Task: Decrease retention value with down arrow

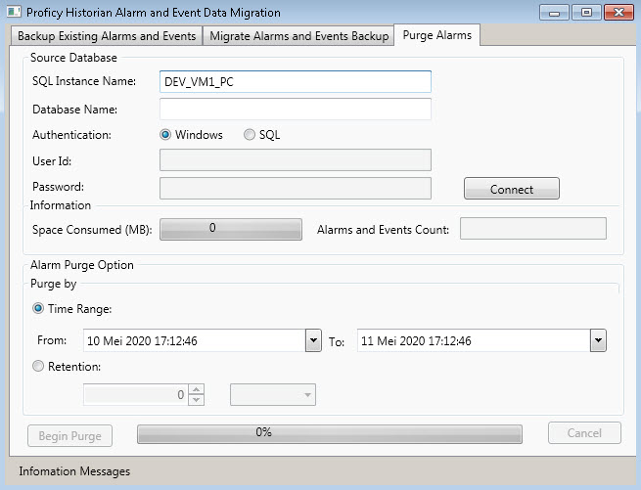Action: (x=197, y=400)
